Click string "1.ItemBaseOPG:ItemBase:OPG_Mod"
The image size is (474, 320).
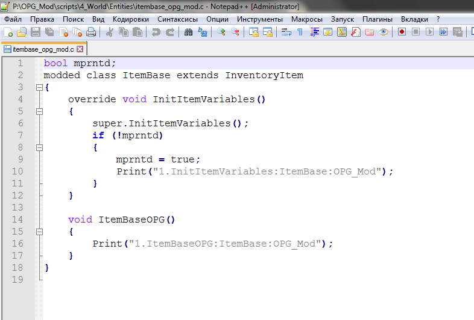pyautogui.click(x=224, y=244)
